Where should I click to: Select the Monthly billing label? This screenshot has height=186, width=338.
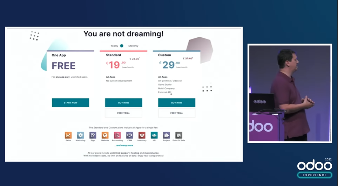coord(133,46)
